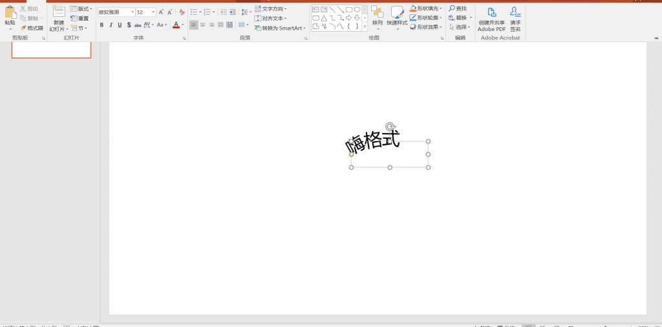Toggle italic formatting
Viewport: 662px width, 327px height.
[111, 25]
